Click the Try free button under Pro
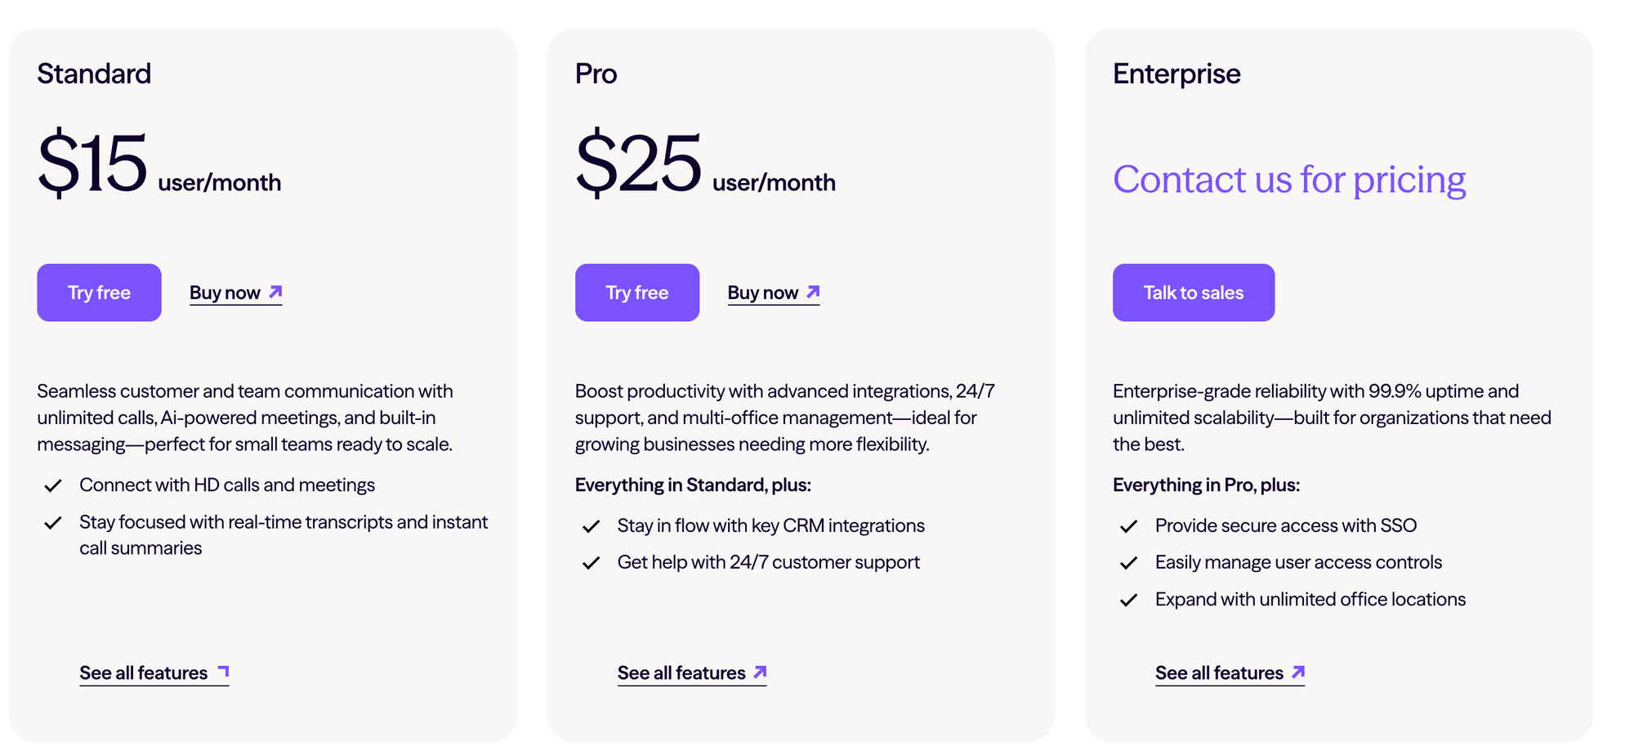 pyautogui.click(x=637, y=293)
